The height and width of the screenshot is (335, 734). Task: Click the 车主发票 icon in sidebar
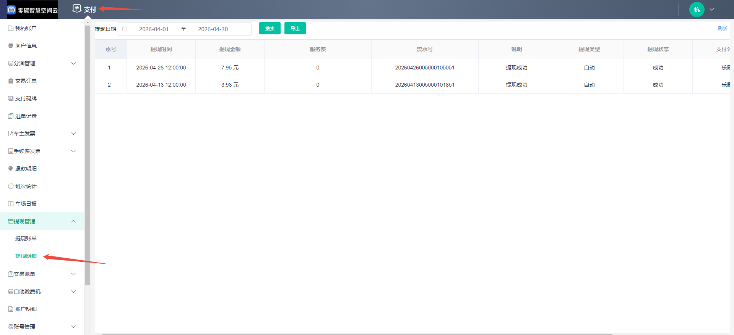11,134
